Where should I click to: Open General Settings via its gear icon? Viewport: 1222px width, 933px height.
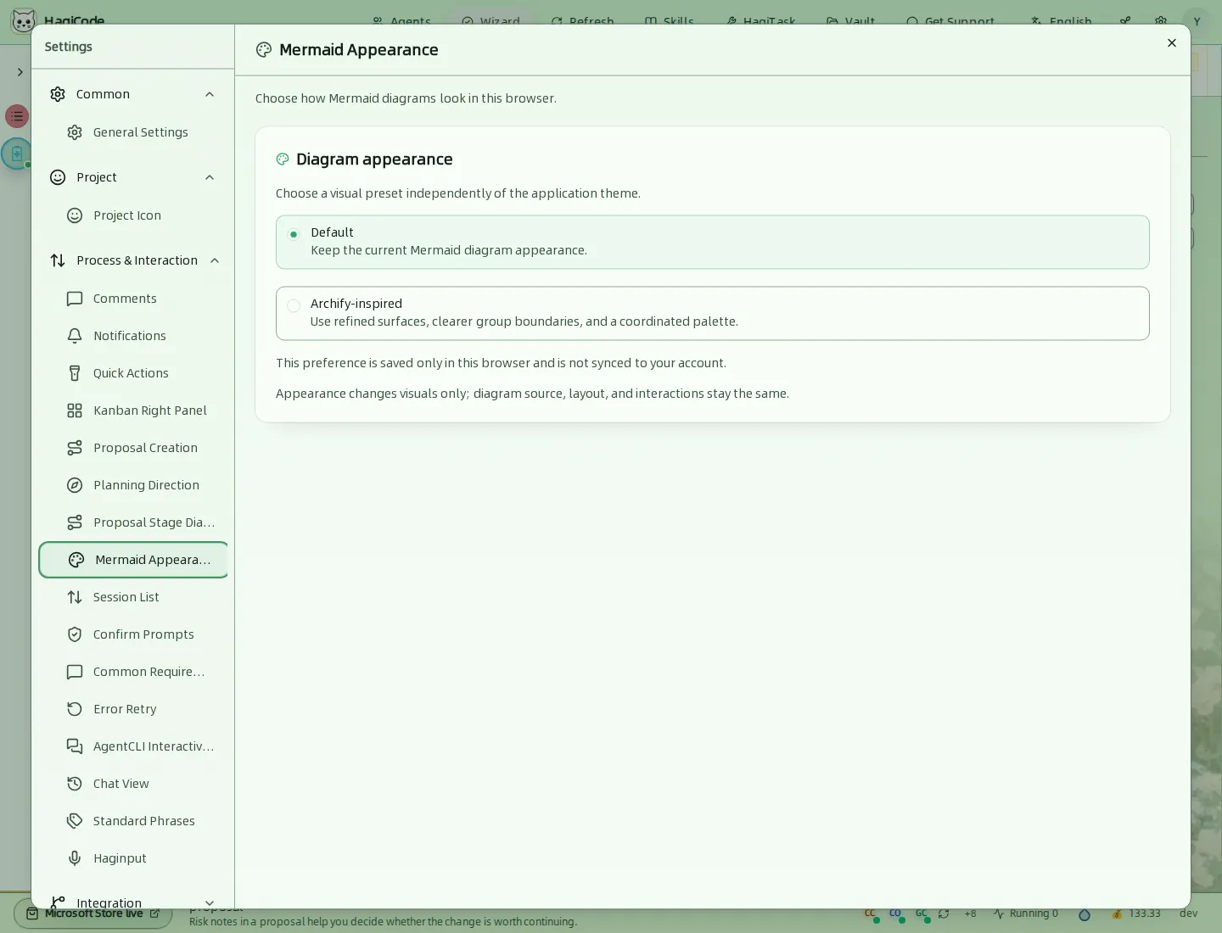(x=75, y=132)
